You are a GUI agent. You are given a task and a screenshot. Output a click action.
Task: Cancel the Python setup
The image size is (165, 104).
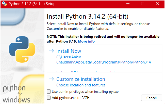(152, 98)
